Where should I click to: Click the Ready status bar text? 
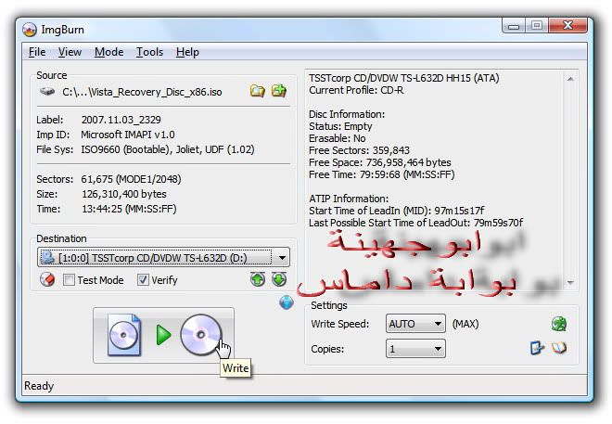[39, 386]
